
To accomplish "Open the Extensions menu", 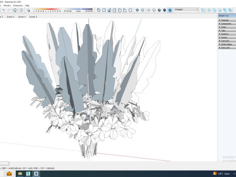I will tap(18, 5).
